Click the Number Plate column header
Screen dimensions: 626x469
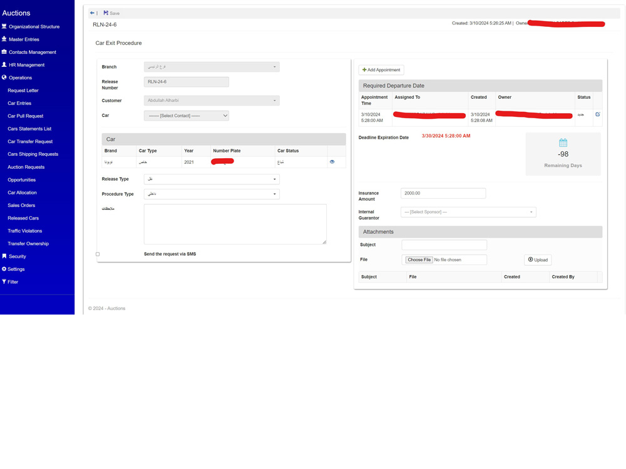click(227, 151)
